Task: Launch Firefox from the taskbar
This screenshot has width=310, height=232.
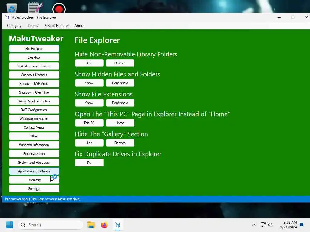Action: click(x=104, y=225)
